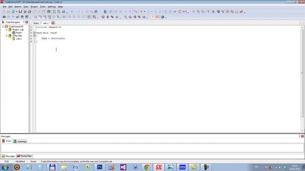This screenshot has width=305, height=171.
Task: Open dropdown arrow beside width arrows icon
Action: pyautogui.click(x=188, y=12)
